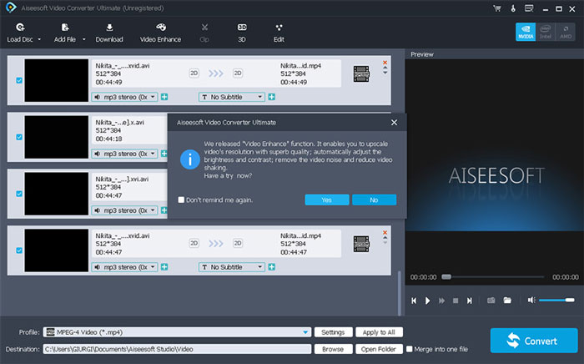Browse for destination folder
Image resolution: width=584 pixels, height=364 pixels.
[x=333, y=349]
